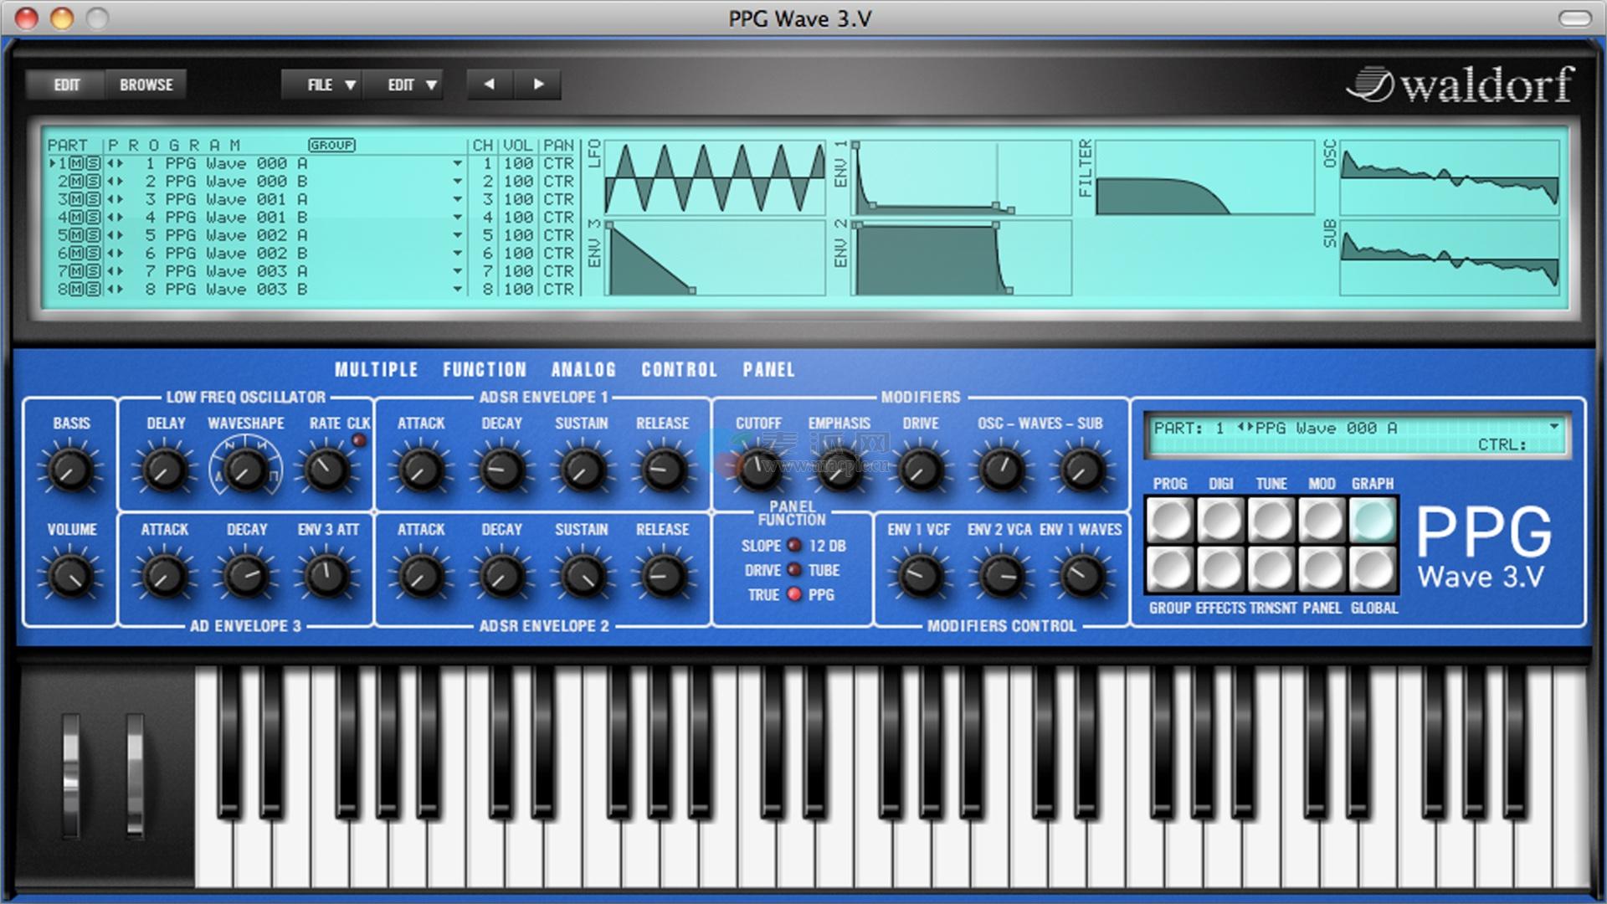Open the EDIT dropdown menu button
This screenshot has width=1607, height=904.
pyautogui.click(x=411, y=85)
